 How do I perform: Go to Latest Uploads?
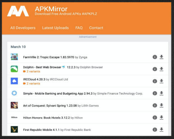[x=55, y=28]
